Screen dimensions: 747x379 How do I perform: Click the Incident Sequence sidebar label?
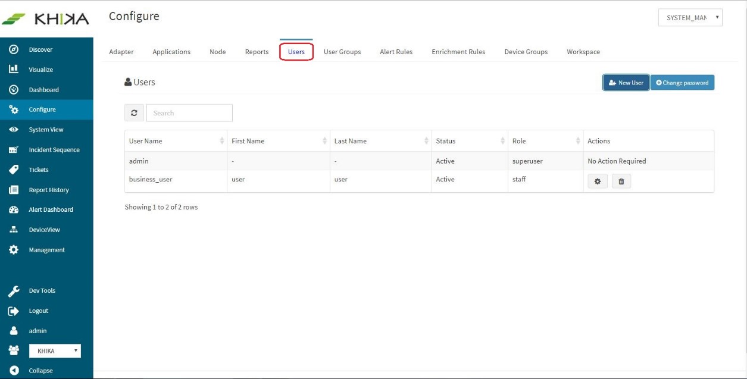coord(54,150)
